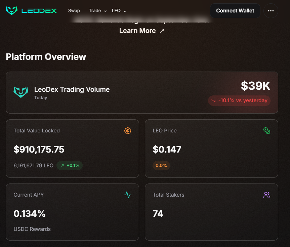Click the USDC Rewards label
Viewport: 290px width, 247px height.
point(32,229)
